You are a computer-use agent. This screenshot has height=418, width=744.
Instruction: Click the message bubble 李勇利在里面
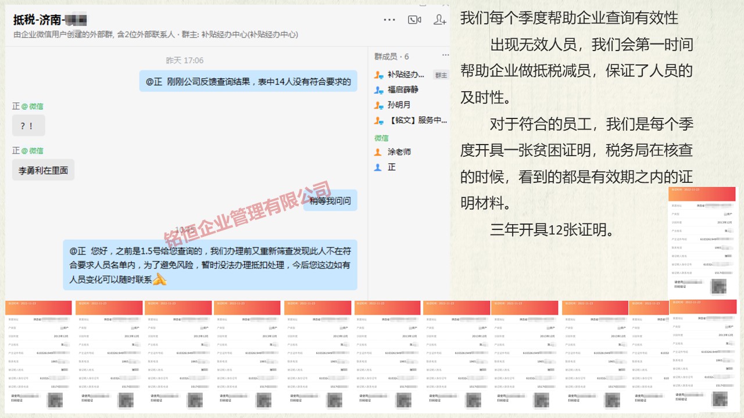point(43,170)
